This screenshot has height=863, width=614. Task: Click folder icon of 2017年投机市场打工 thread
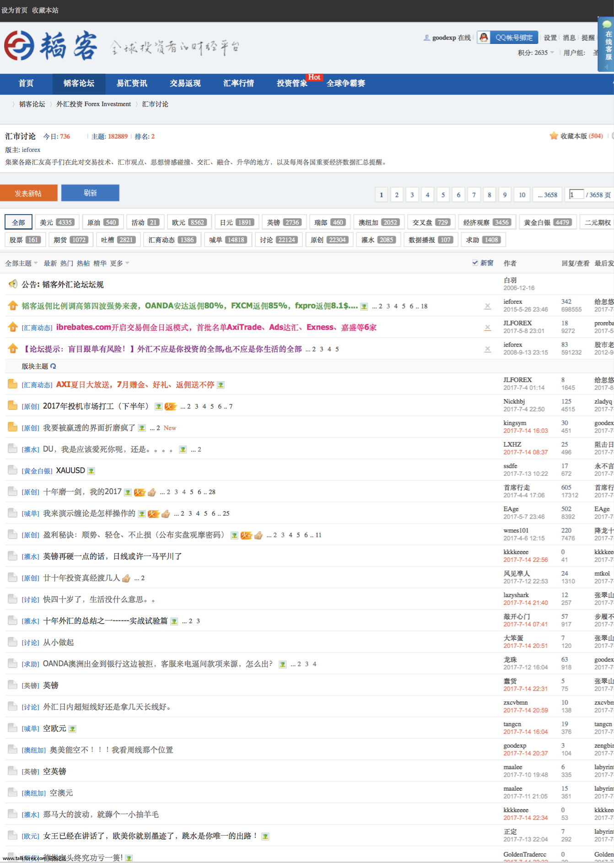pos(13,406)
